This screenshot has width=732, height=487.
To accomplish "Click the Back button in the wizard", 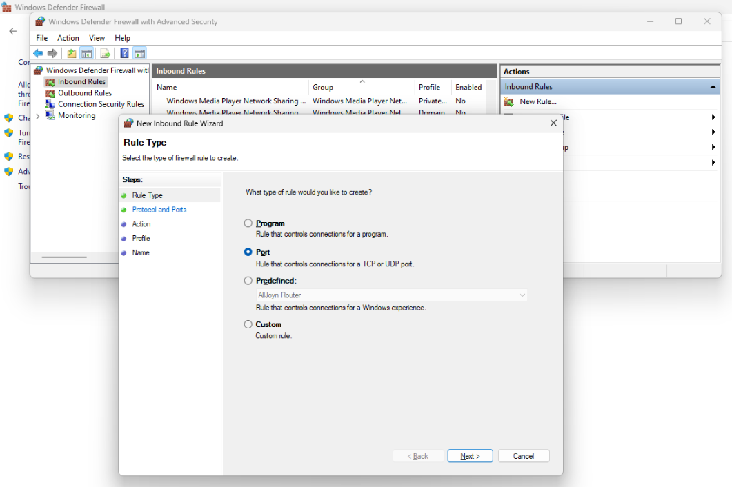I will pos(418,456).
